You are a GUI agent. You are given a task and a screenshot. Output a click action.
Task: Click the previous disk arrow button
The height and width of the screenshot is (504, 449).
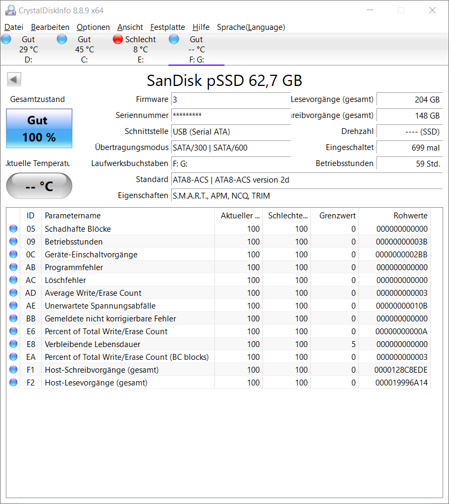(14, 80)
